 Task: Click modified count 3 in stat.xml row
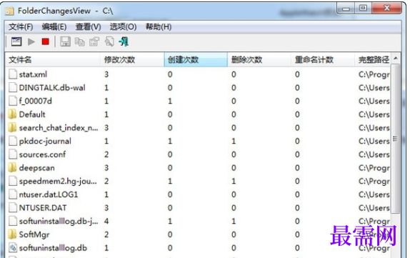[x=106, y=74]
